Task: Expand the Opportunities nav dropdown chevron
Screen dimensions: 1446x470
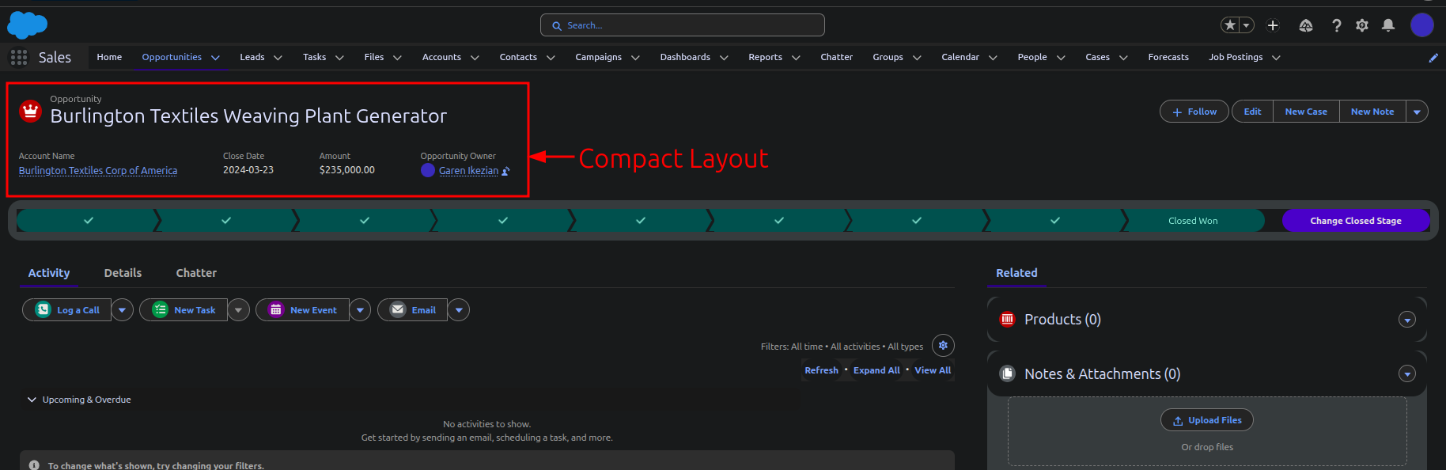Action: [x=215, y=58]
